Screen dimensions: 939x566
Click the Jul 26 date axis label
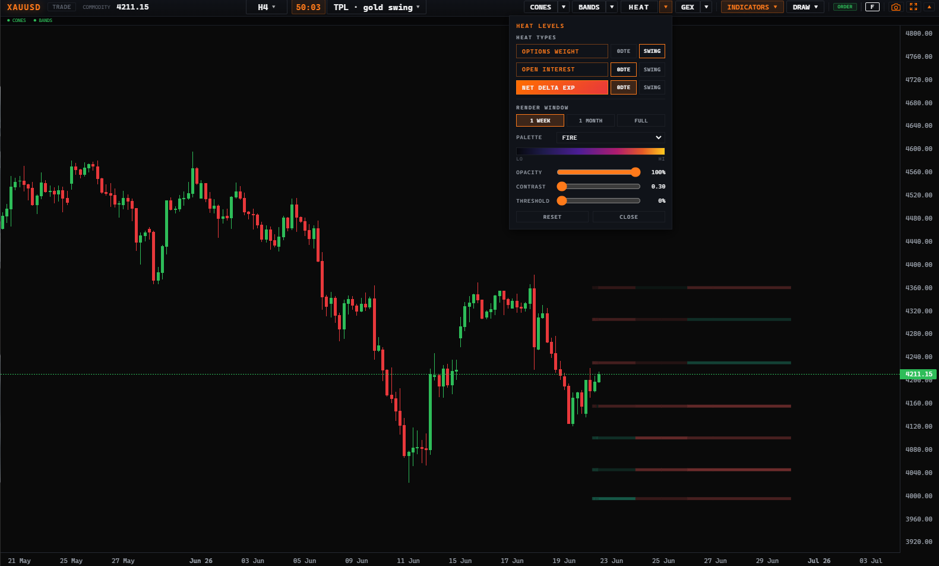[819, 561]
